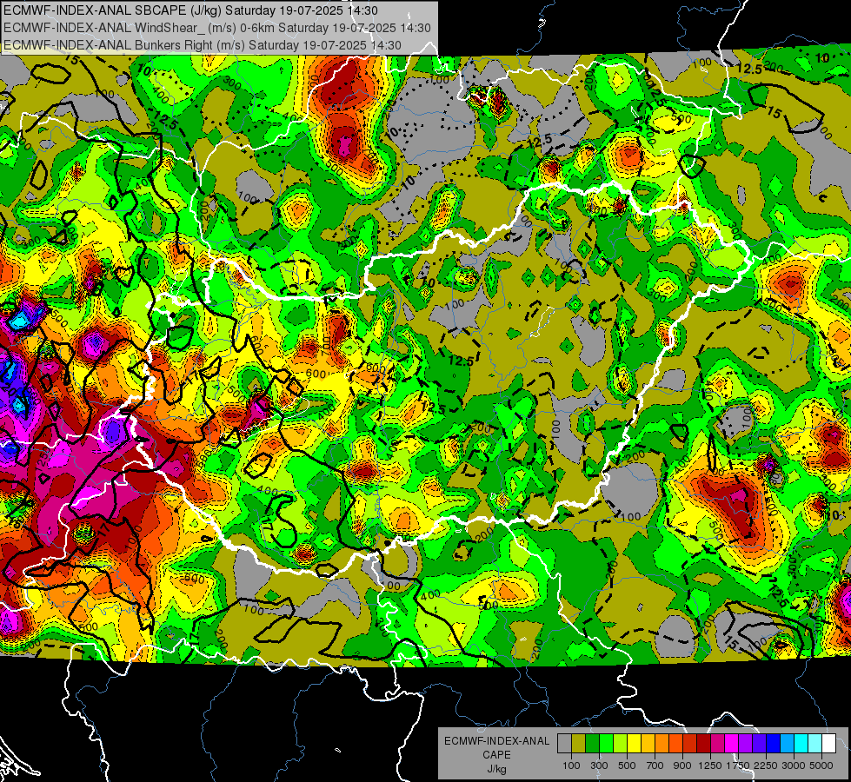
Task: Click the WindShear 0-6km title line
Action: tap(217, 28)
